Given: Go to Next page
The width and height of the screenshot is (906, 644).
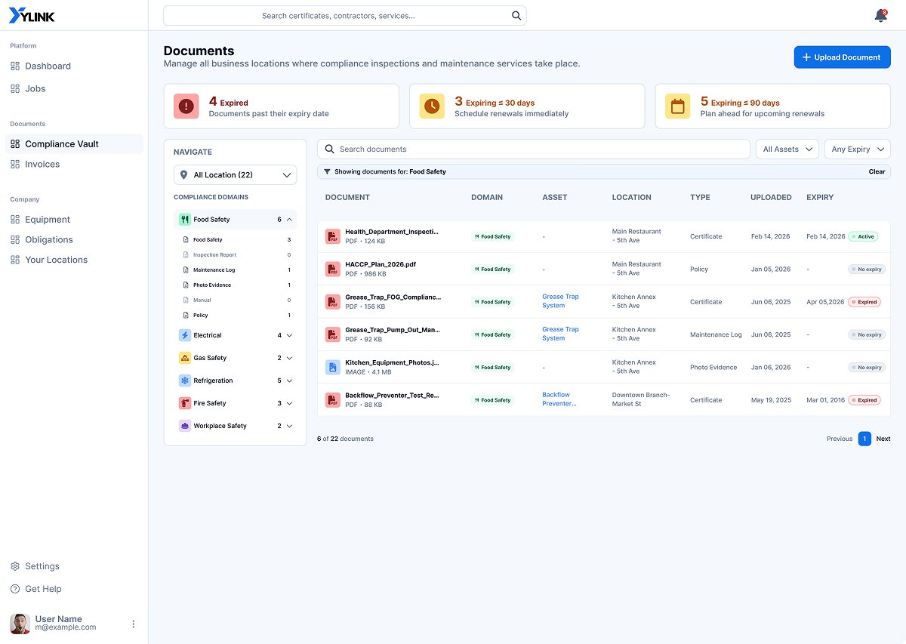Looking at the screenshot, I should click(883, 439).
